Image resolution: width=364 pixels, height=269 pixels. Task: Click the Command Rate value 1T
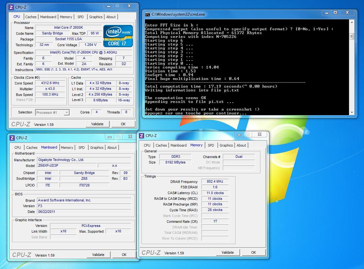coord(215,222)
